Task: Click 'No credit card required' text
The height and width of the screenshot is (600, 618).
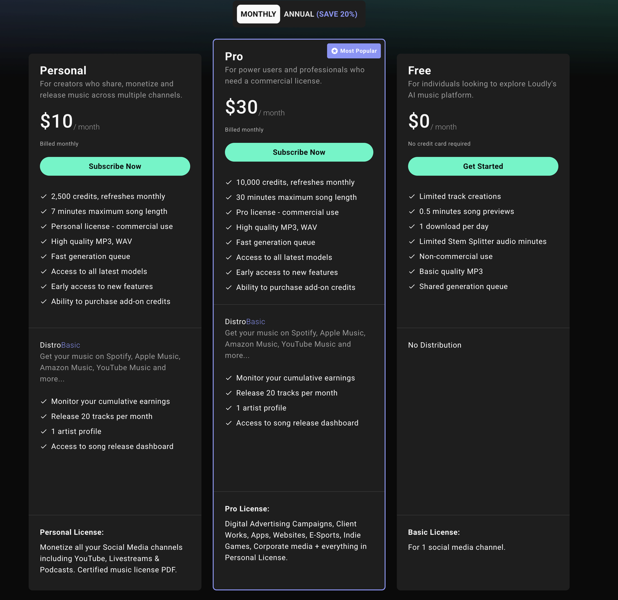Action: click(x=439, y=144)
